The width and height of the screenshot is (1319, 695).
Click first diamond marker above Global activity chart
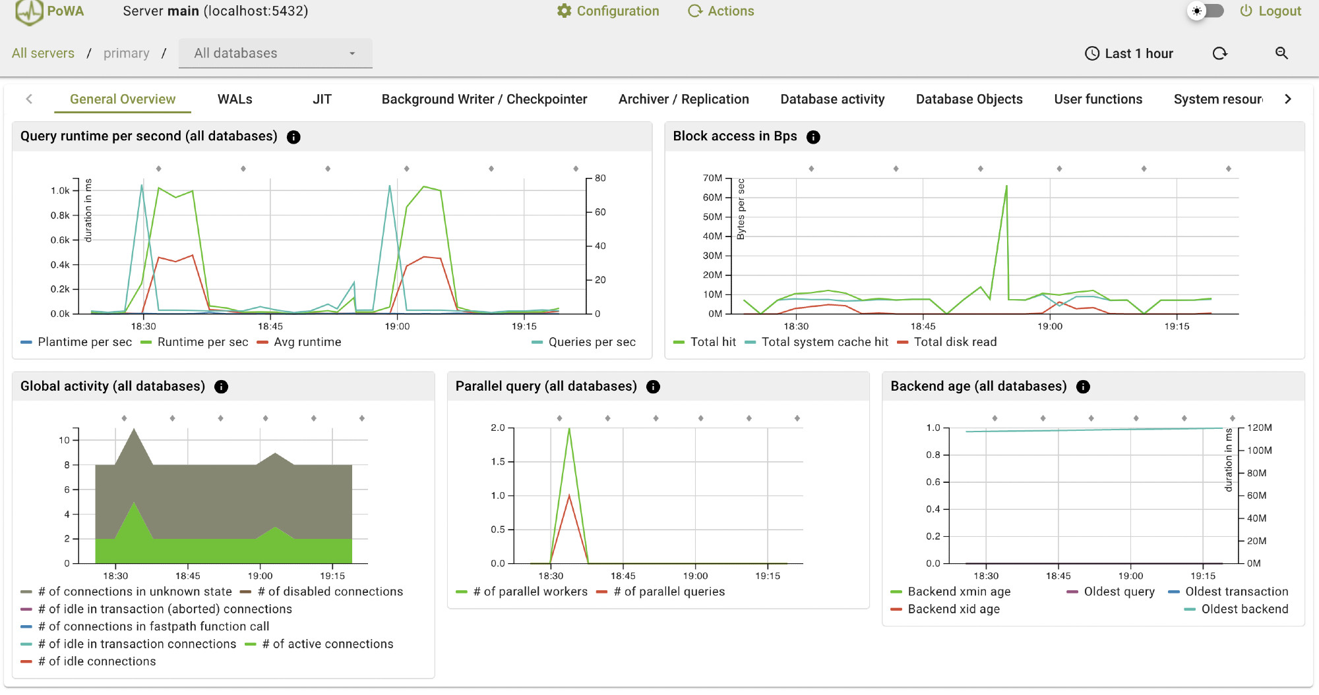tap(124, 419)
